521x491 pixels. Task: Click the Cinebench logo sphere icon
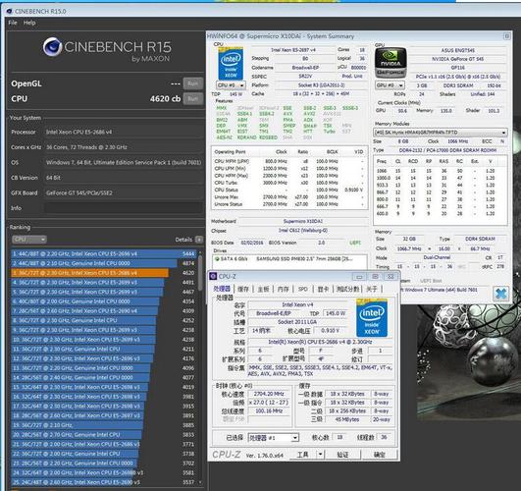tap(52, 46)
